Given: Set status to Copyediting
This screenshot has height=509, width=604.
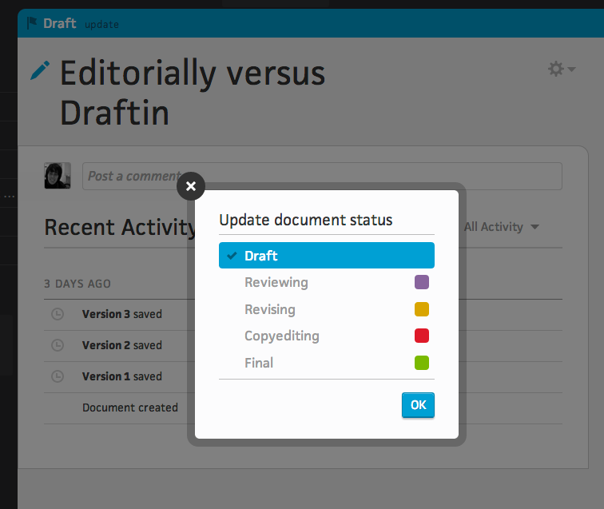Looking at the screenshot, I should [x=326, y=336].
